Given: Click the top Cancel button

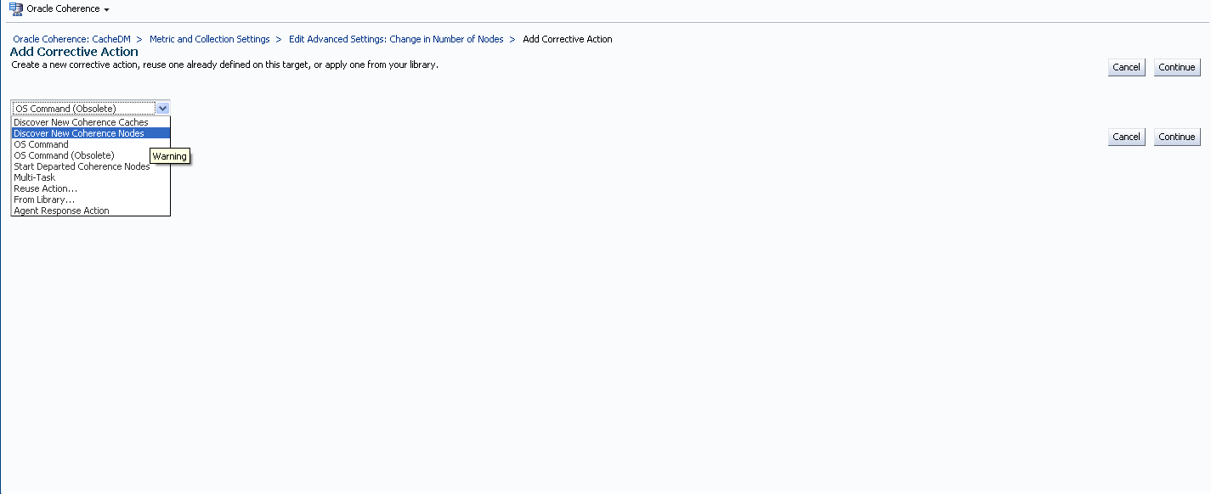Looking at the screenshot, I should point(1126,67).
